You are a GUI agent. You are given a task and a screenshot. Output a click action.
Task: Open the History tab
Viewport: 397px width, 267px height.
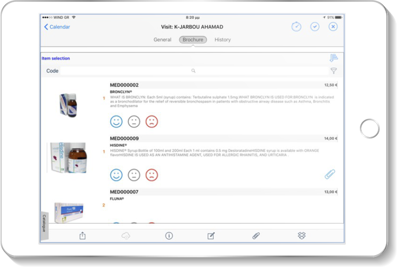223,40
